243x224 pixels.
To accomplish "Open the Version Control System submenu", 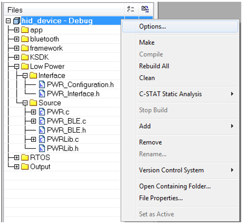I will (171, 170).
